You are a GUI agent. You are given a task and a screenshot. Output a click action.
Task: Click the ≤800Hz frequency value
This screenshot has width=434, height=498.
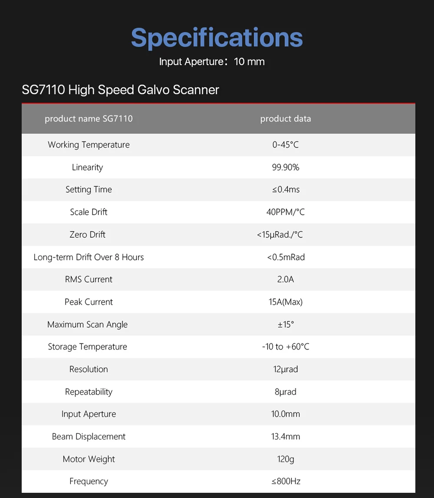[x=285, y=481]
